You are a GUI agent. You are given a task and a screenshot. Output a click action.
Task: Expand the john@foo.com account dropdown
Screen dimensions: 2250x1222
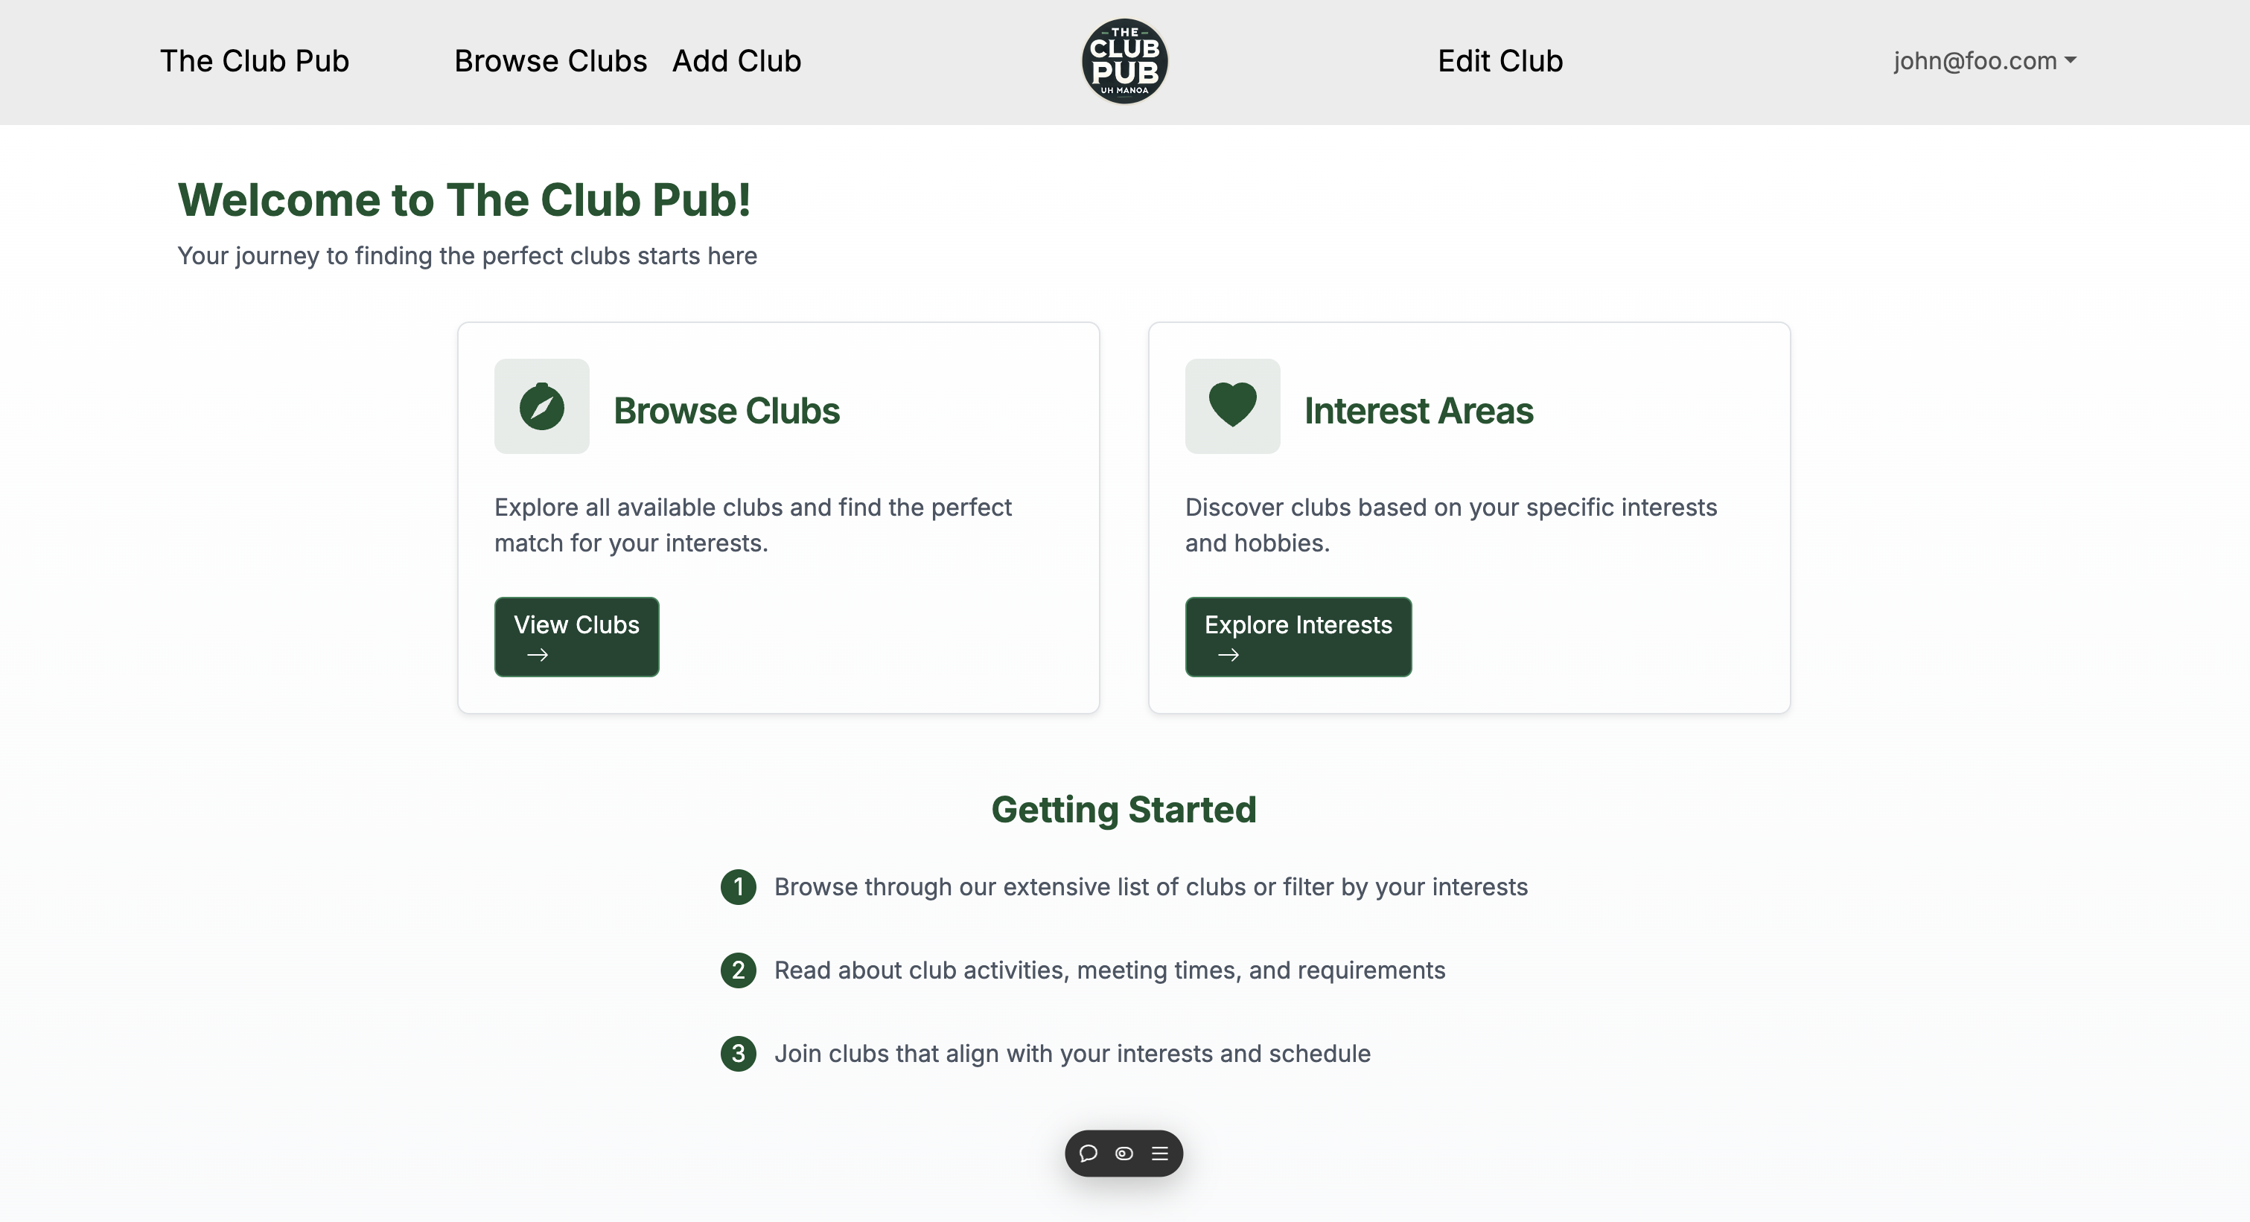click(1984, 61)
